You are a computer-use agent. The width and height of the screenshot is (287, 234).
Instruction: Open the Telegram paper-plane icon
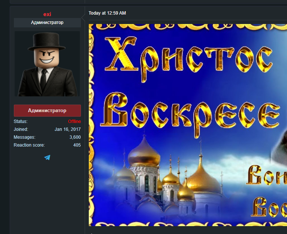pyautogui.click(x=47, y=157)
